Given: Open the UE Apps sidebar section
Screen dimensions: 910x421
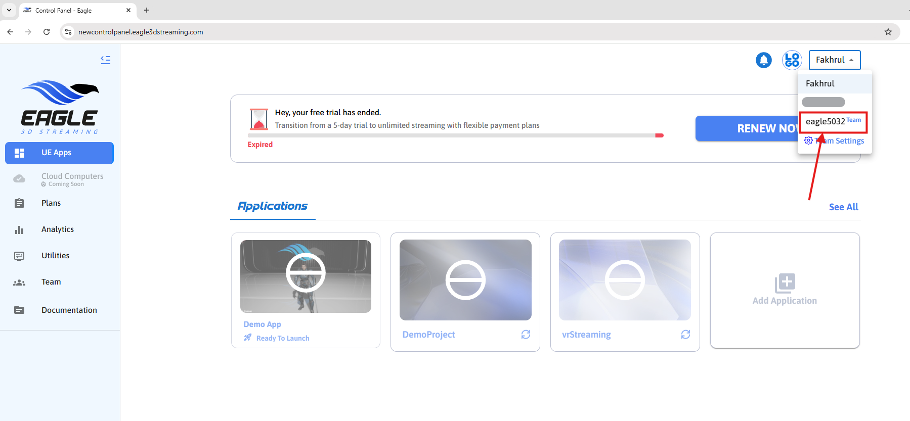Looking at the screenshot, I should pyautogui.click(x=59, y=153).
